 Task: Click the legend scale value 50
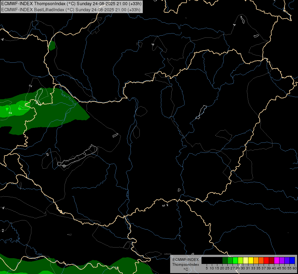pos(284,268)
